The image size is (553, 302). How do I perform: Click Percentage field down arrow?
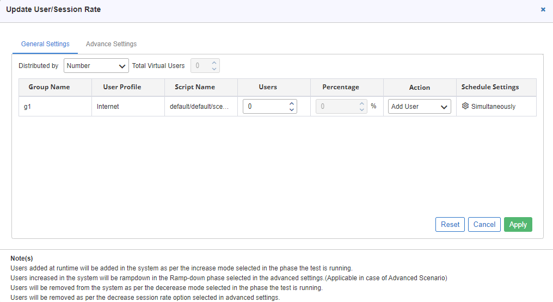[362, 109]
